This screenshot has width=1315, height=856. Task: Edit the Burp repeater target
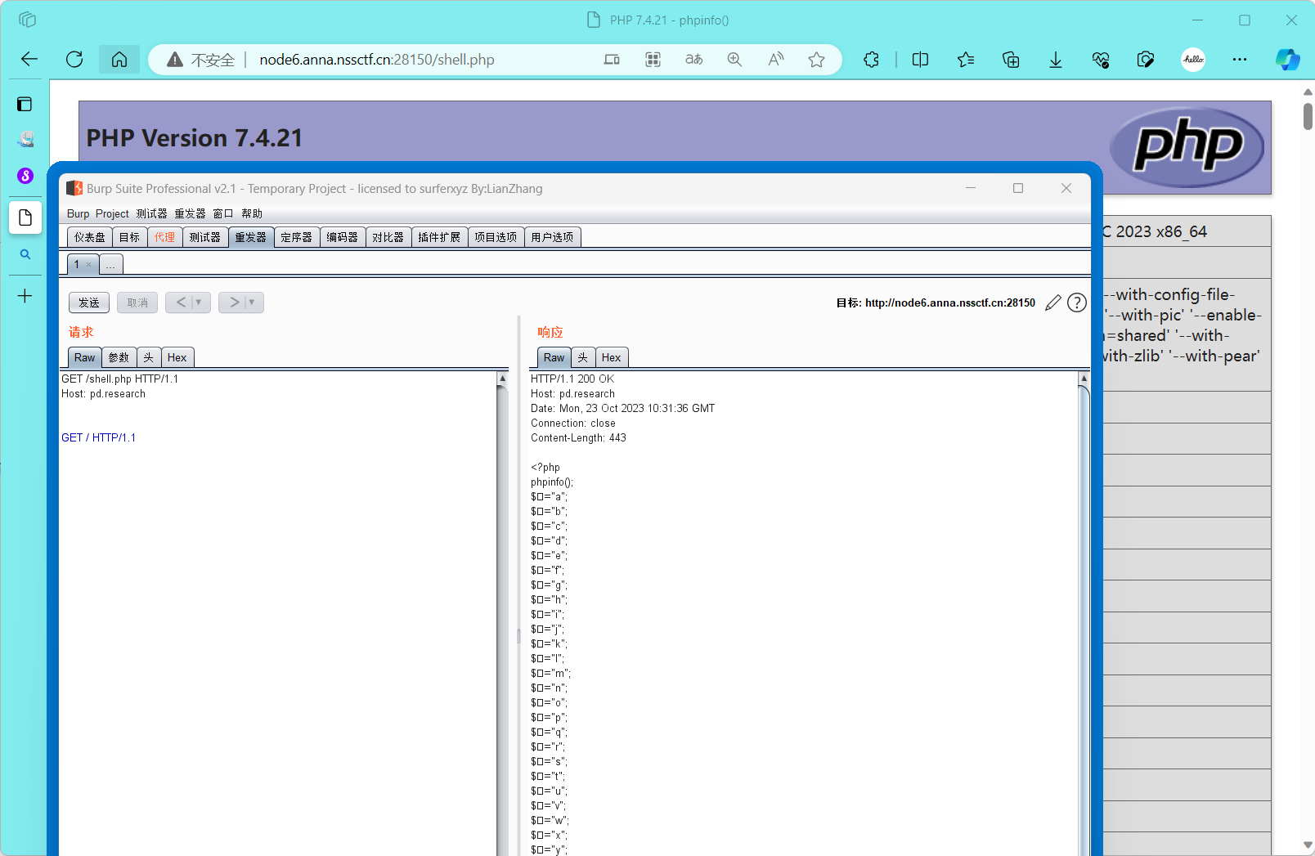[1053, 303]
